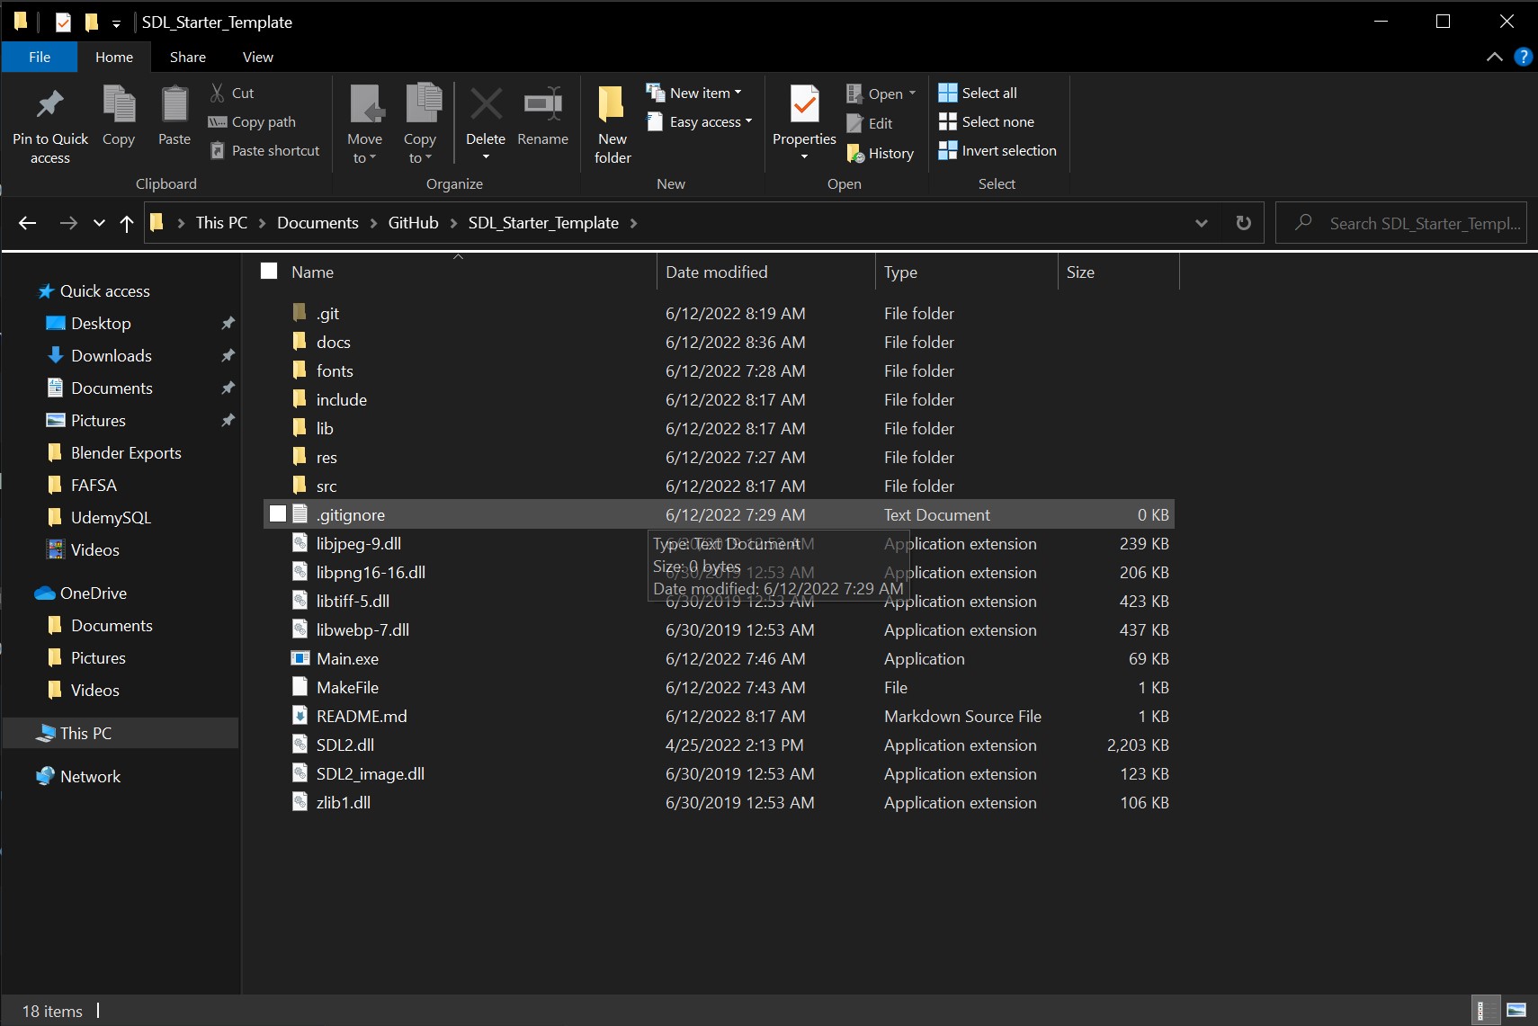Image resolution: width=1538 pixels, height=1026 pixels.
Task: Click the Properties checkmark icon
Action: [805, 104]
